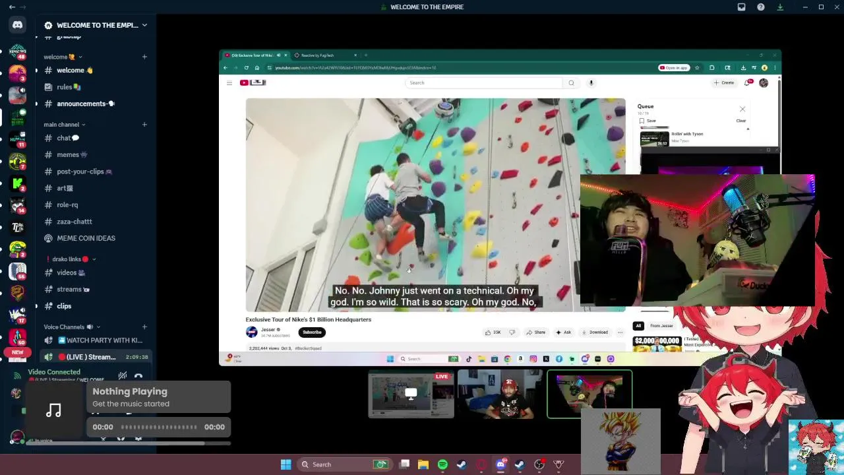
Task: Open the memes channel
Action: (96, 154)
